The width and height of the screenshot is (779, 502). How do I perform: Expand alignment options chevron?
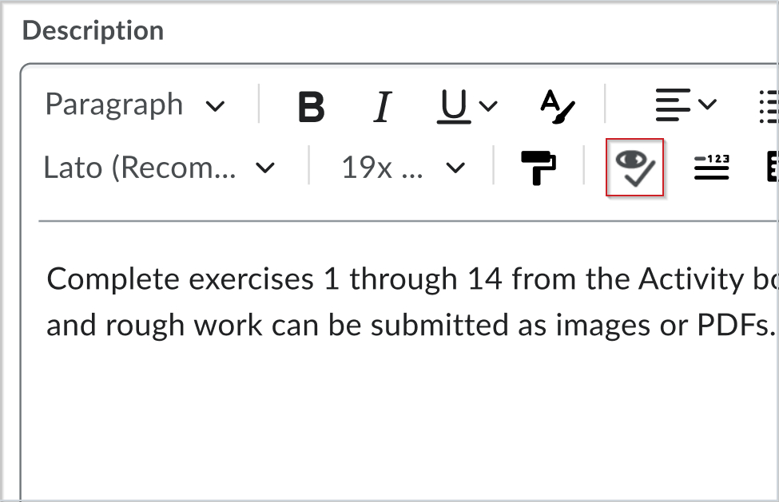click(707, 105)
